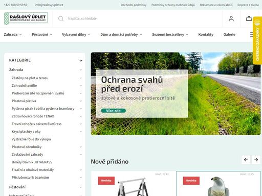Open Výstražné fólie do výkopu category

(x=31, y=139)
